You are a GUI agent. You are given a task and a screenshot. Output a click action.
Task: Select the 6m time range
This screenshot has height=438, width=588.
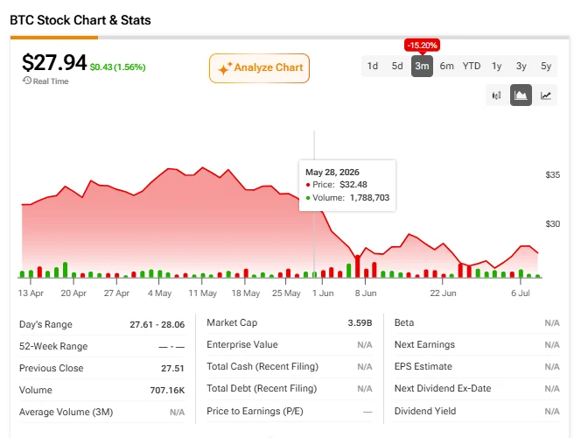tap(446, 66)
